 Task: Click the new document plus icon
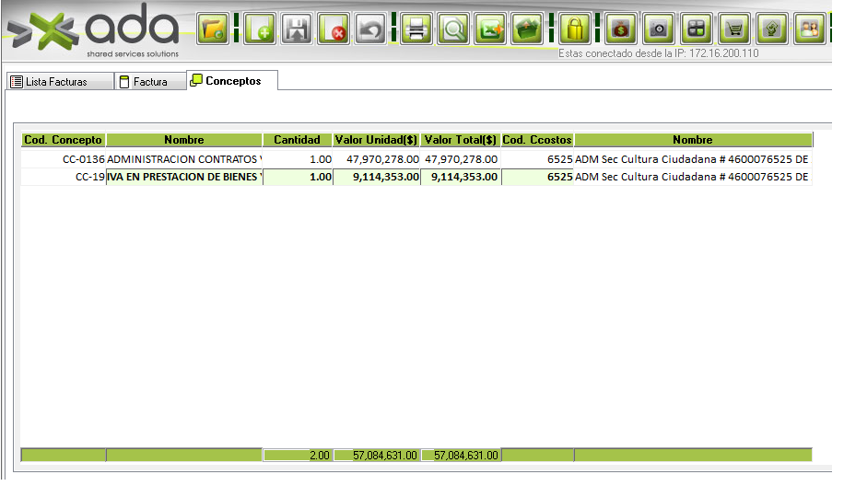(261, 29)
